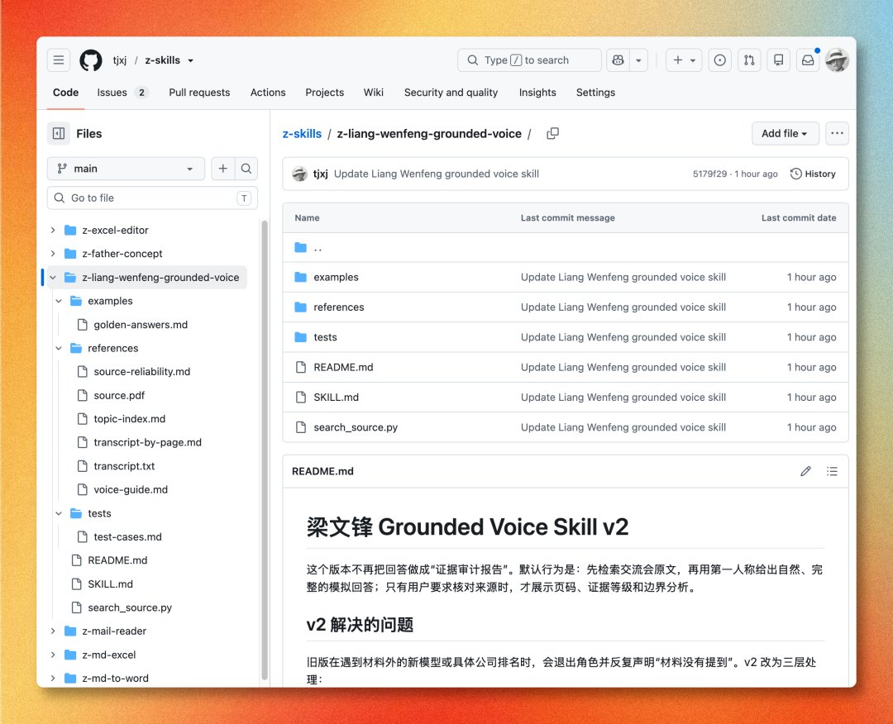This screenshot has height=724, width=893.
Task: Open the user profile avatar menu
Action: point(837,60)
